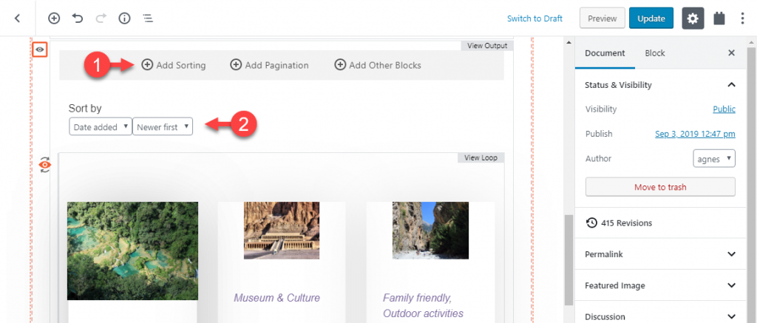Open block navigation list icon

[148, 18]
